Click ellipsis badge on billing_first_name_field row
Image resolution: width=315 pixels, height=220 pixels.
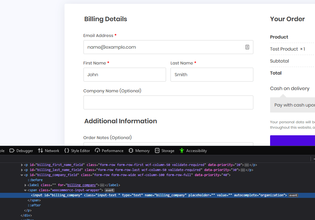246,165
